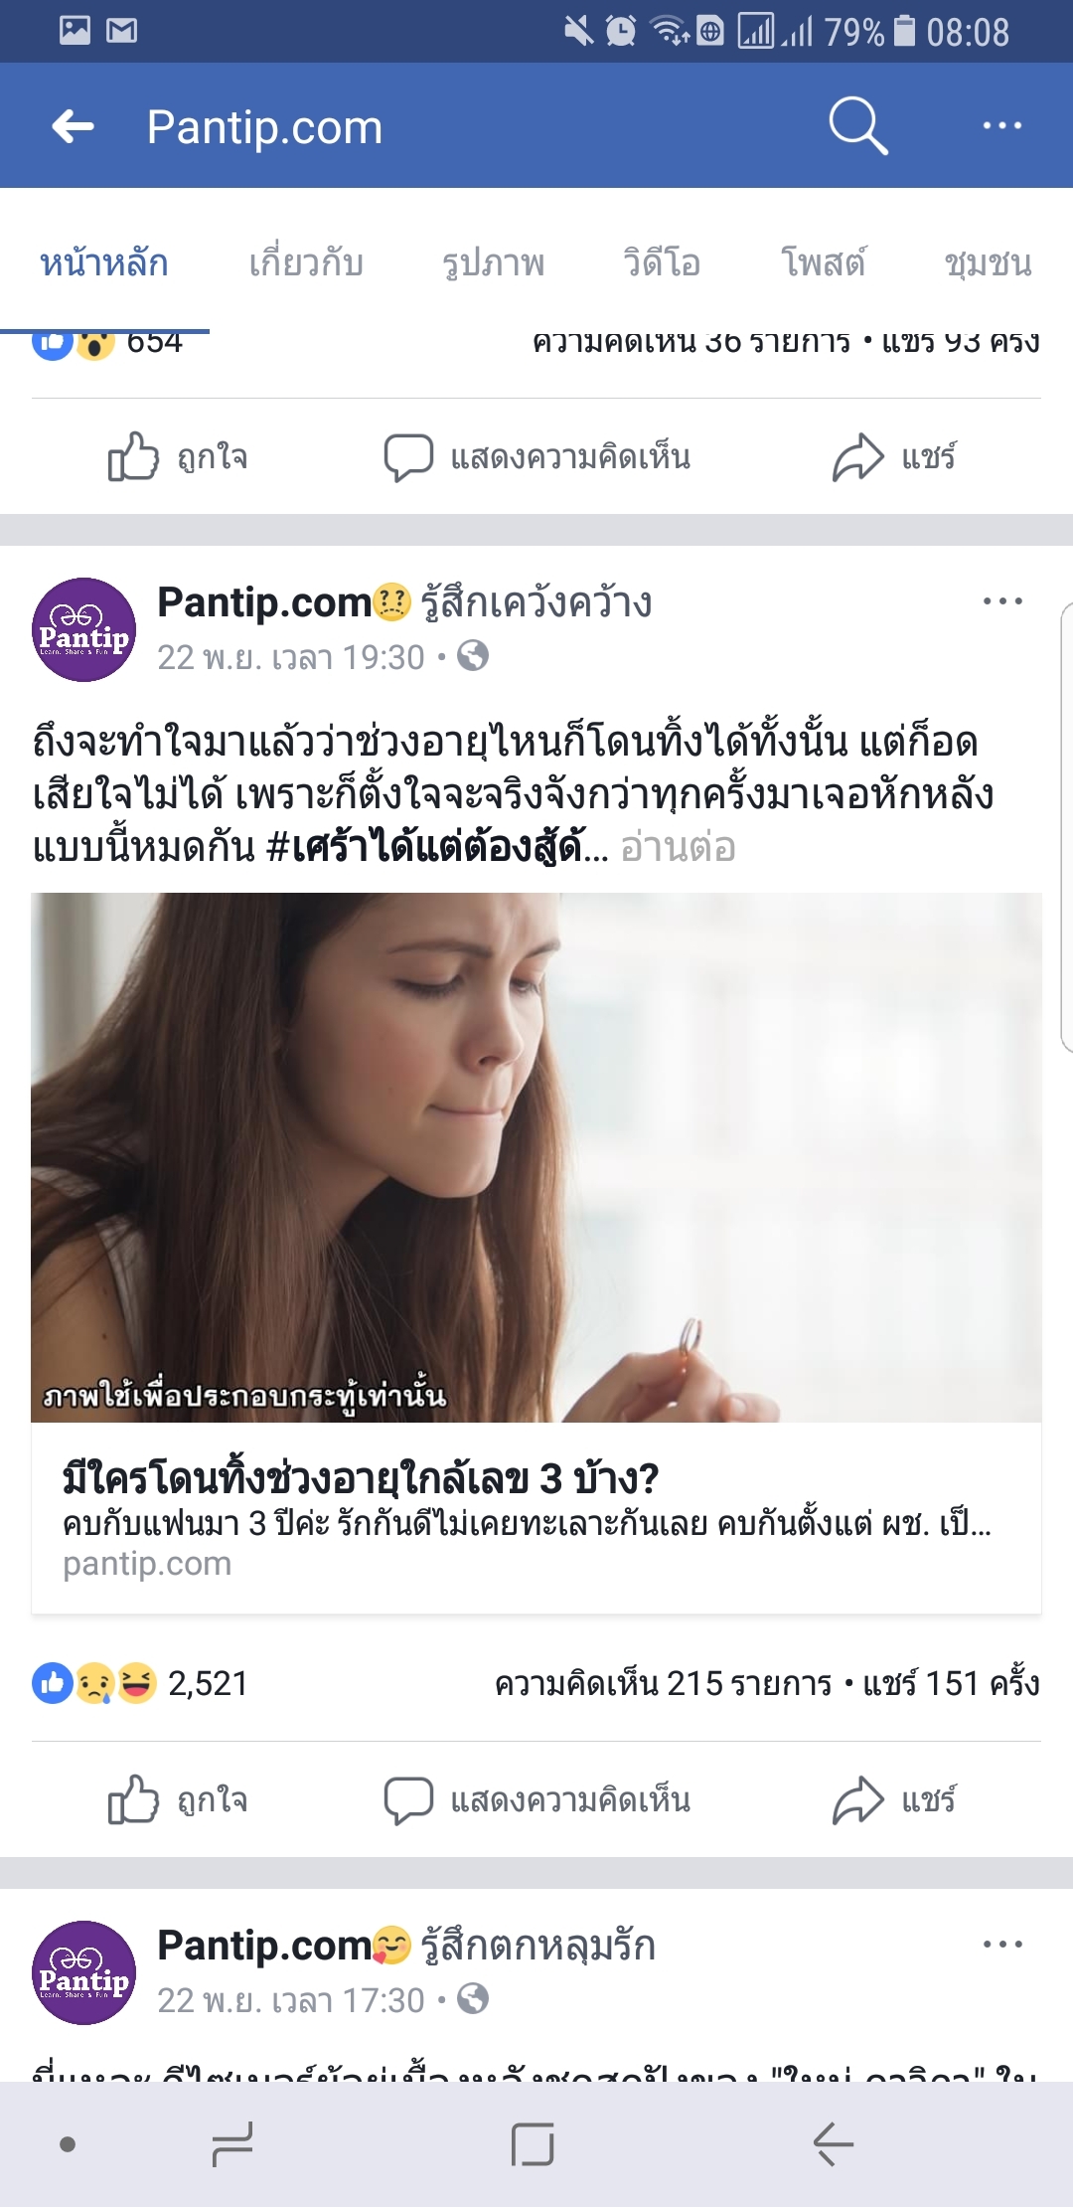The height and width of the screenshot is (2207, 1073).
Task: Like the upper post with ถูกใจ button
Action: click(x=178, y=457)
